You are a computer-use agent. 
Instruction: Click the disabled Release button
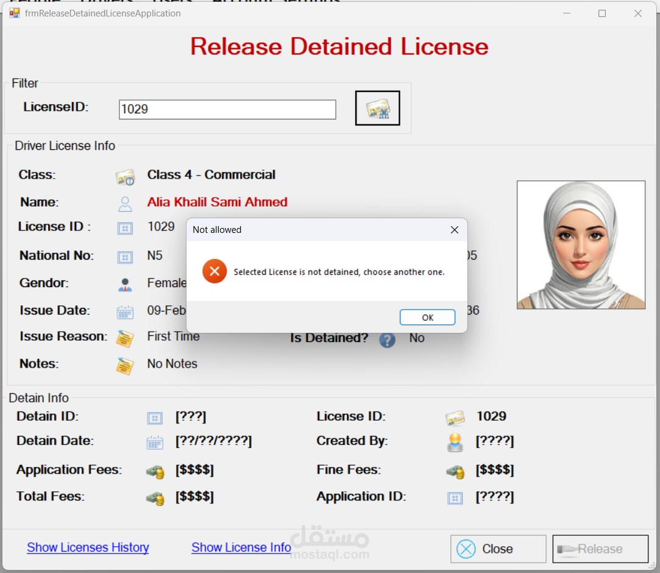600,549
